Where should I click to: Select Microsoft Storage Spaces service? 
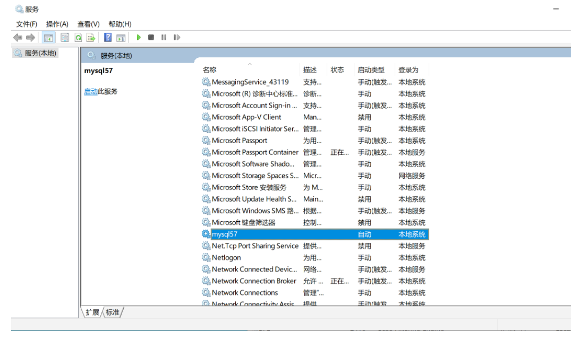[316, 176]
